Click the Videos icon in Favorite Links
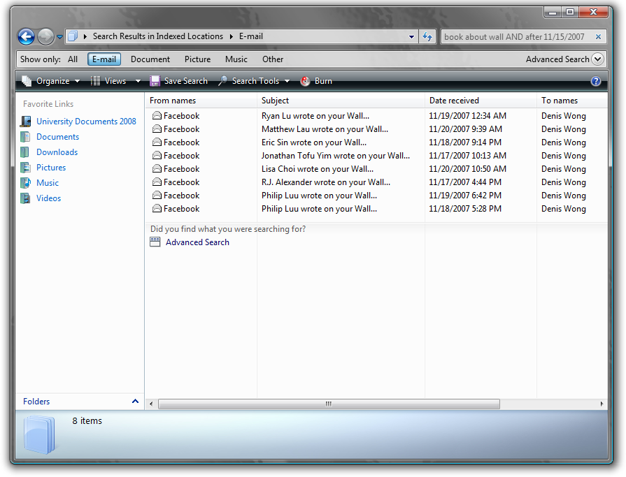Image resolution: width=626 pixels, height=477 pixels. point(26,198)
